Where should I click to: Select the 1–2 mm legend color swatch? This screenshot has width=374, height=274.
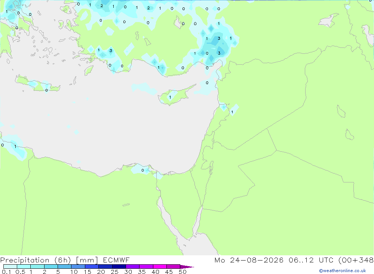[37, 267]
